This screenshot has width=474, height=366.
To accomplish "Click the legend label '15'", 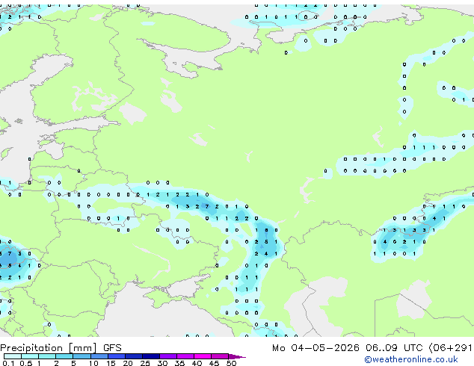I will [111, 363].
